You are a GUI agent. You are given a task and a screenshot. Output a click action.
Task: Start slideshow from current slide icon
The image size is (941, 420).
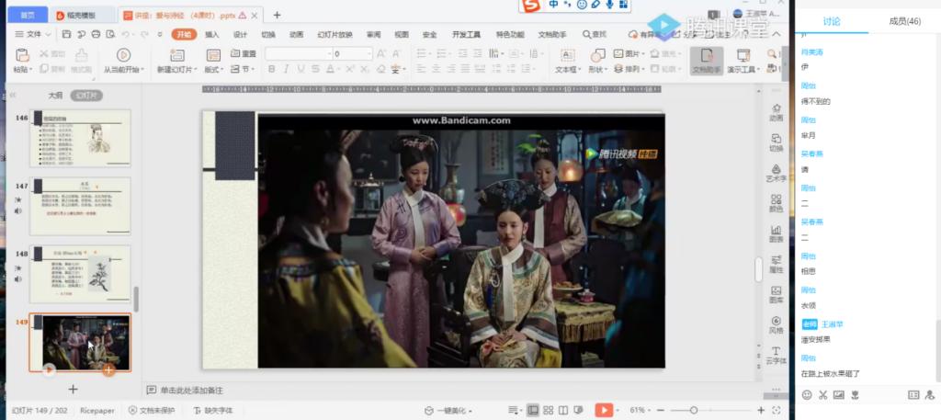(124, 55)
